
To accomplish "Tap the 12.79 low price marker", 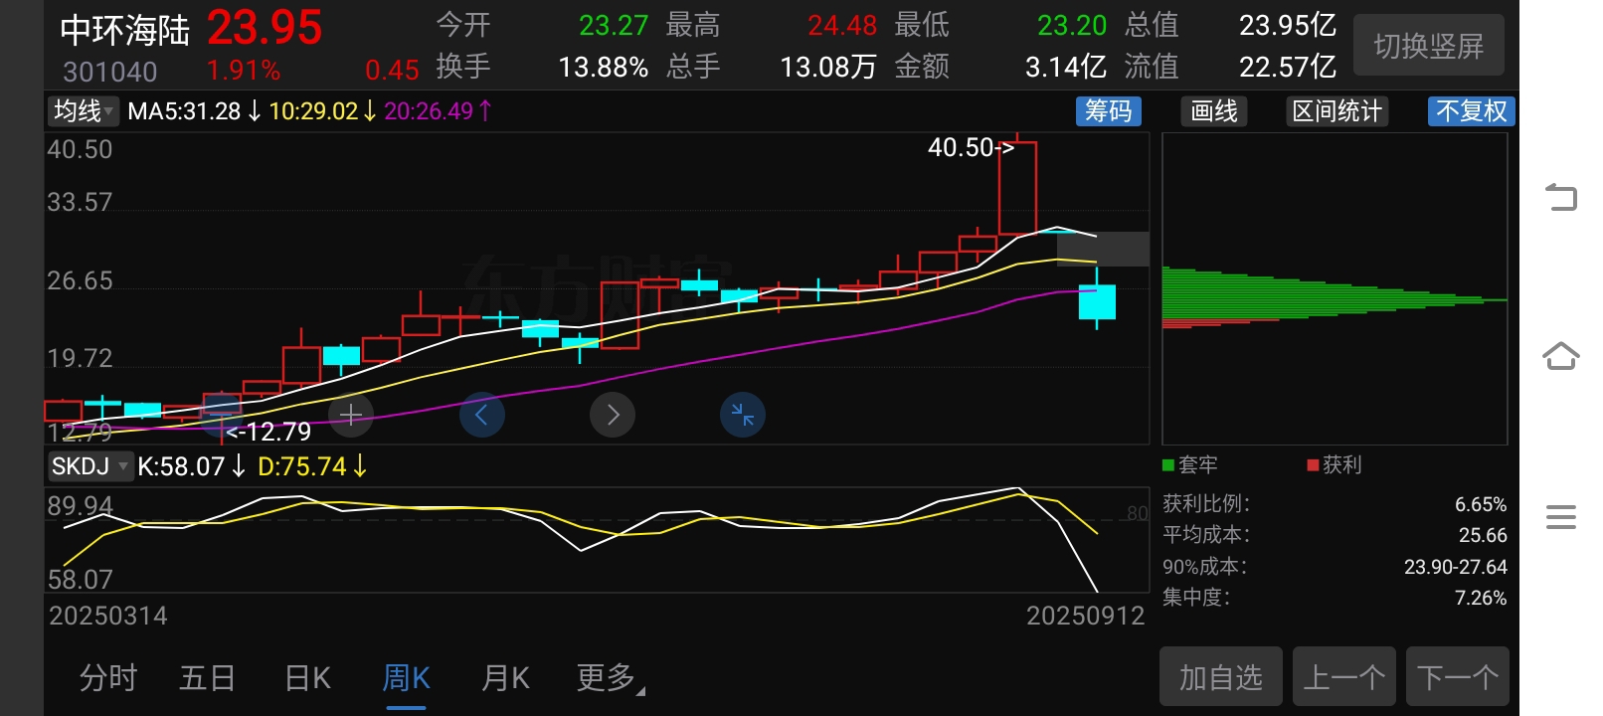I will pyautogui.click(x=268, y=432).
